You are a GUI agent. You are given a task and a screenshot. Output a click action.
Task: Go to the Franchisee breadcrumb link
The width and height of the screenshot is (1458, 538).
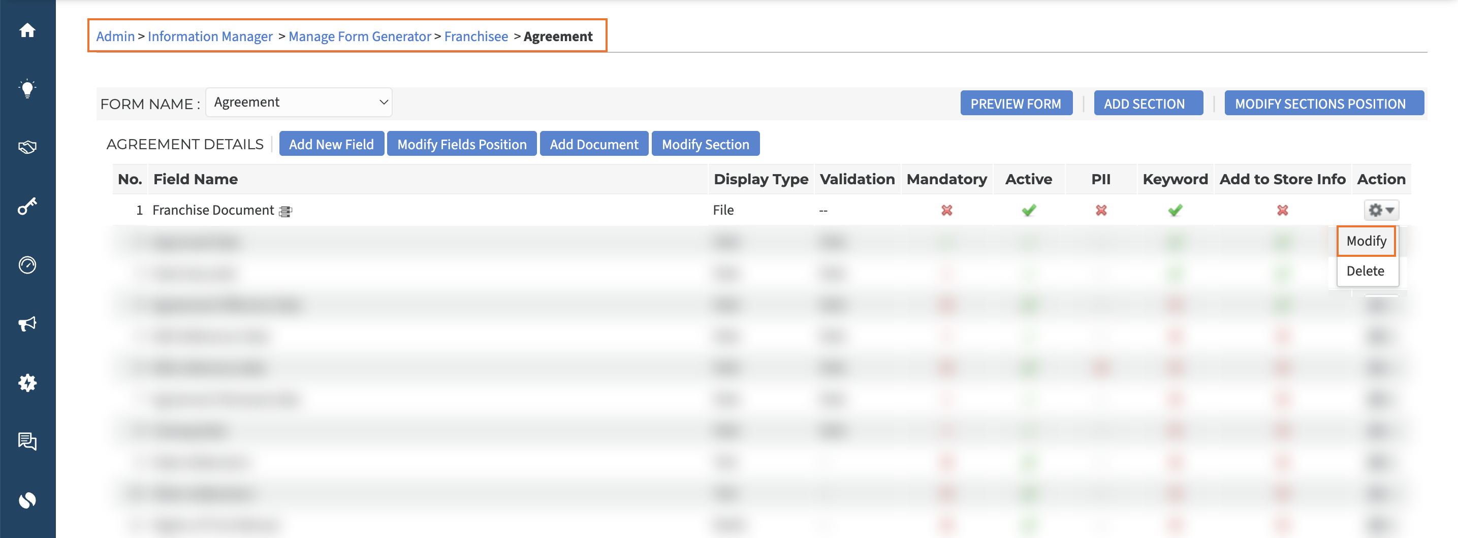click(x=476, y=36)
